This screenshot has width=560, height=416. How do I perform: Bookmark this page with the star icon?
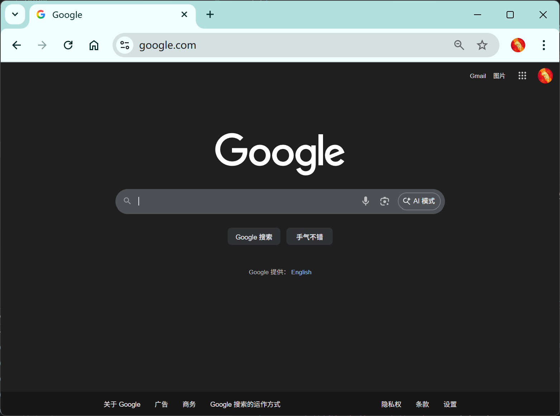pos(482,45)
